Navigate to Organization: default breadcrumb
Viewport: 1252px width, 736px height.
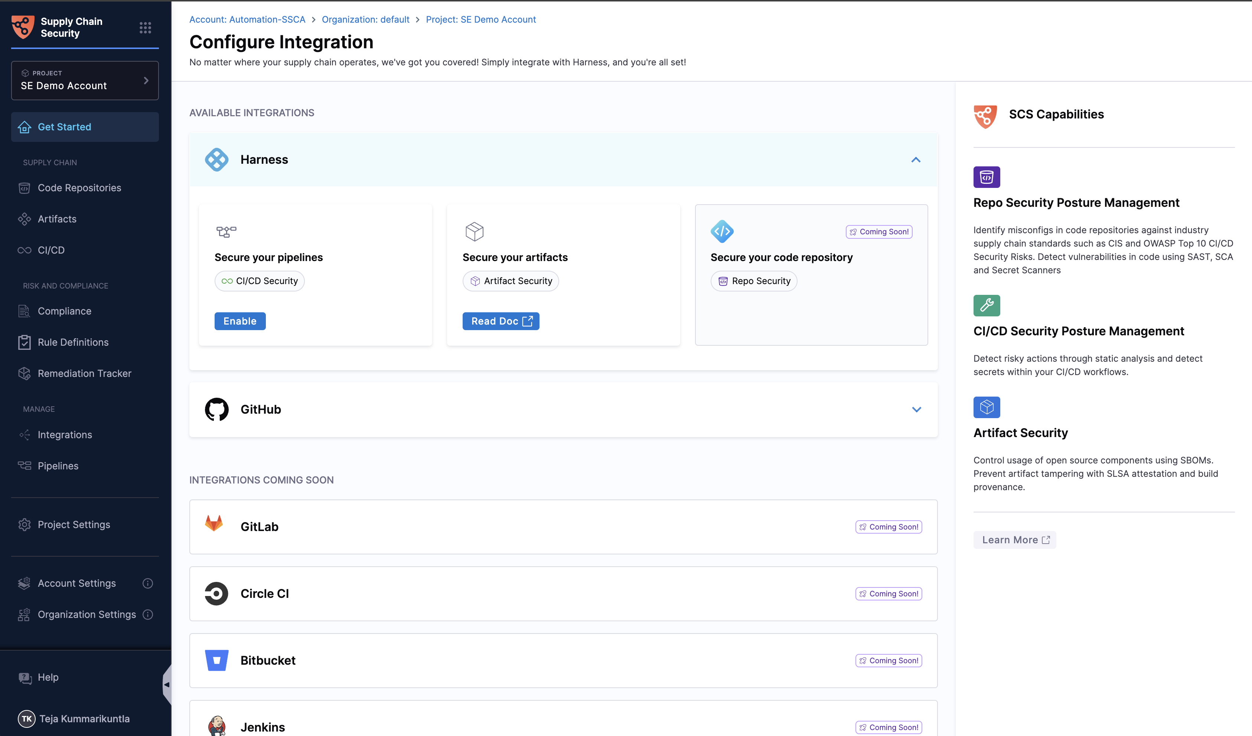pos(365,19)
